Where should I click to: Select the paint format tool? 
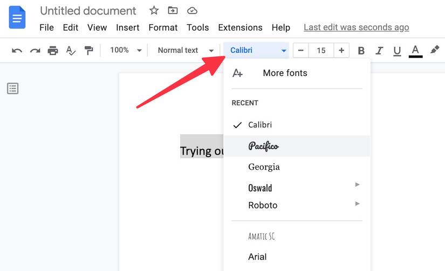pos(88,51)
